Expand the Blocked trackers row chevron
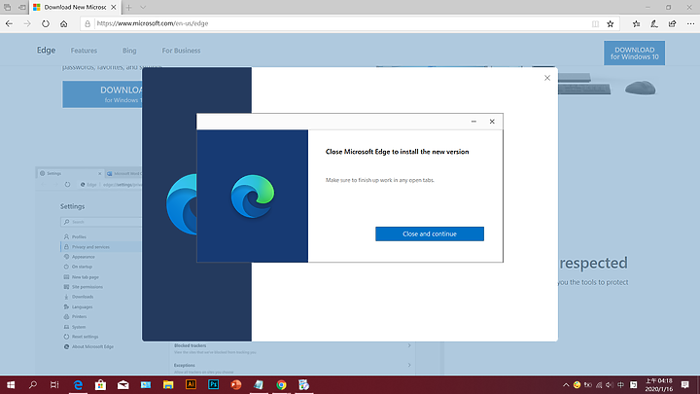Image resolution: width=700 pixels, height=394 pixels. 409,345
